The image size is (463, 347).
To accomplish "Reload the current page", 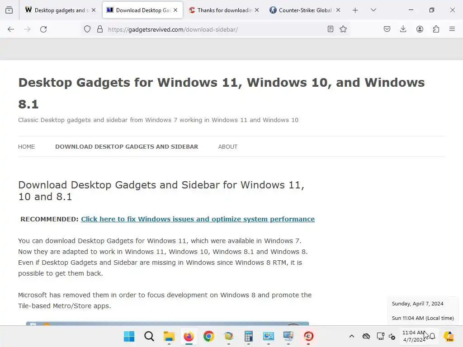I will point(43,29).
